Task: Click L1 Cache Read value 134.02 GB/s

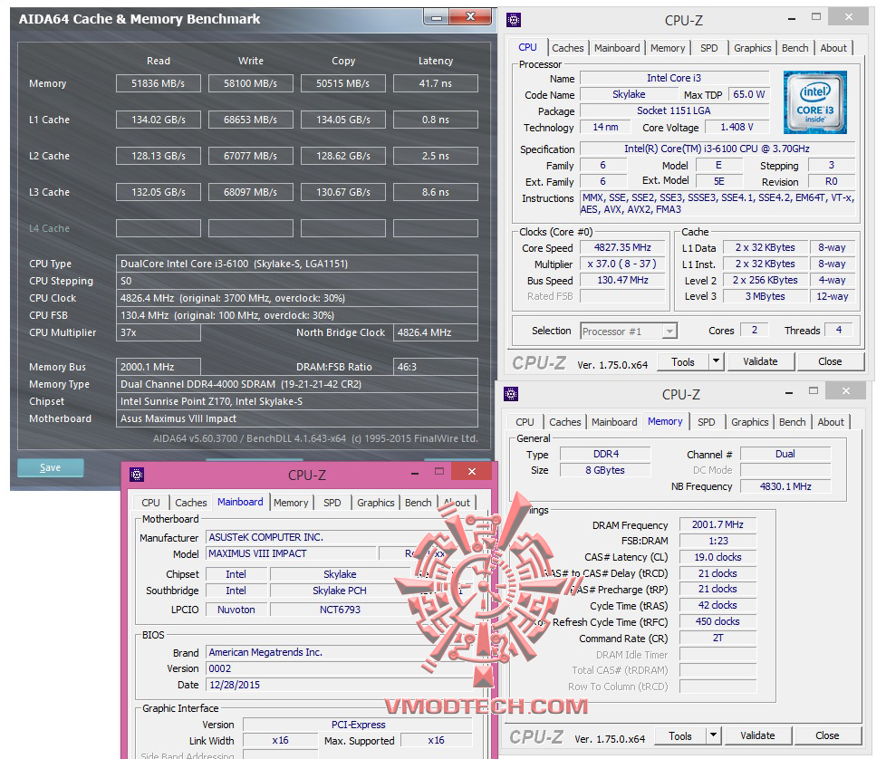Action: click(159, 120)
